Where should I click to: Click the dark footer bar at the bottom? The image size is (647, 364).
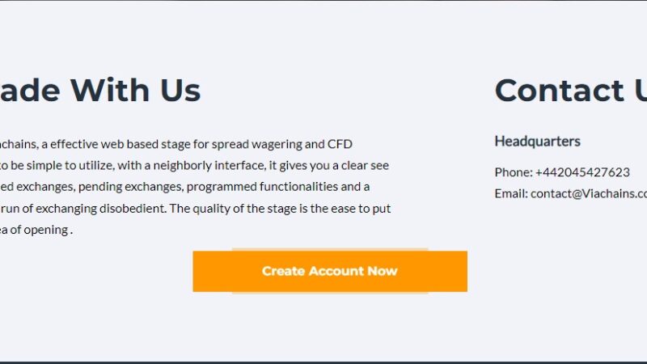click(323, 362)
